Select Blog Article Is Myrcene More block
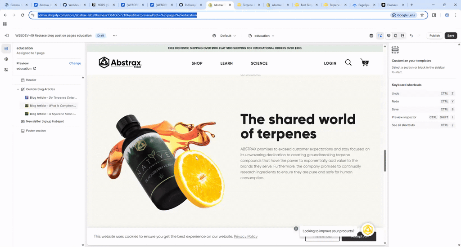This screenshot has width=461, height=247. point(53,114)
